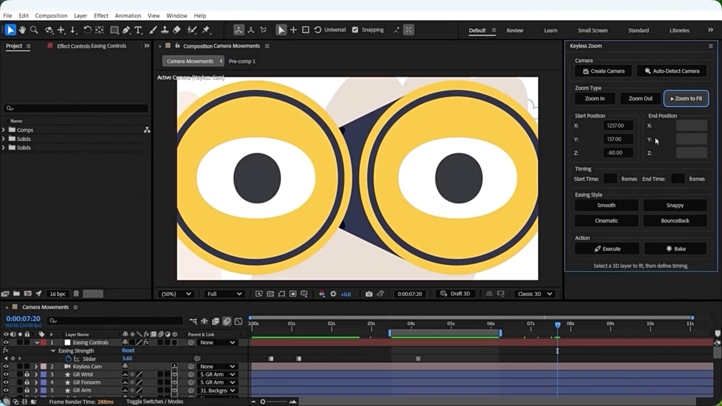722x406 pixels.
Task: Select the Puppet Pin tool
Action: [206, 30]
